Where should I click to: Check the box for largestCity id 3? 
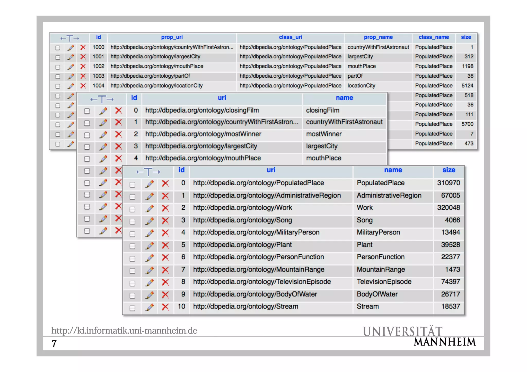tap(87, 147)
